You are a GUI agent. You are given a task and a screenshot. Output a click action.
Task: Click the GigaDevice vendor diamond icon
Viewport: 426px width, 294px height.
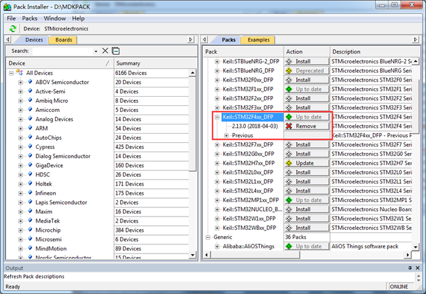click(30, 165)
